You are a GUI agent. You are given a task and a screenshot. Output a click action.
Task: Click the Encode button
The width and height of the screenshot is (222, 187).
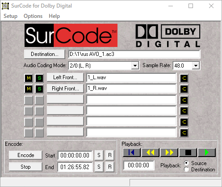click(x=25, y=155)
